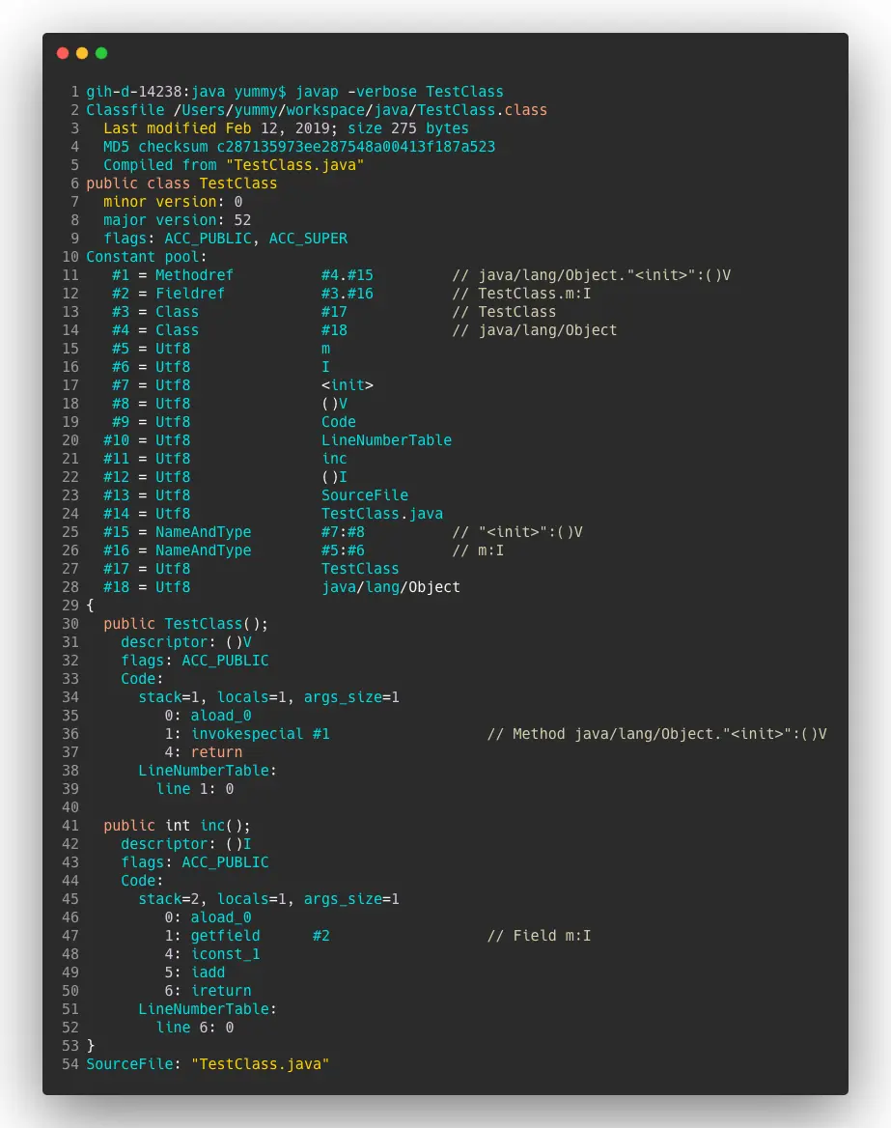This screenshot has width=891, height=1128.
Task: Click the major version value 52
Action: pyautogui.click(x=242, y=220)
